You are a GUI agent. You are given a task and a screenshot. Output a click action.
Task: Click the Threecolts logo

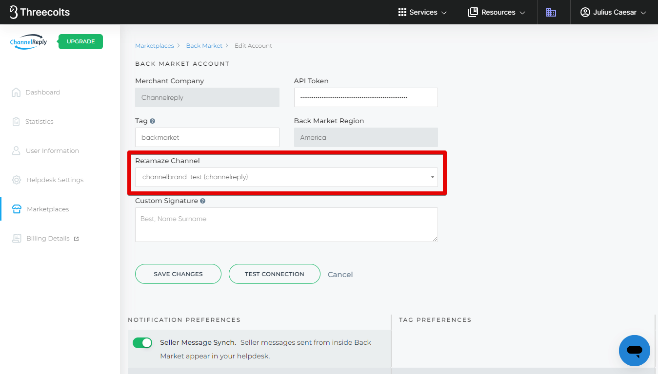(40, 12)
